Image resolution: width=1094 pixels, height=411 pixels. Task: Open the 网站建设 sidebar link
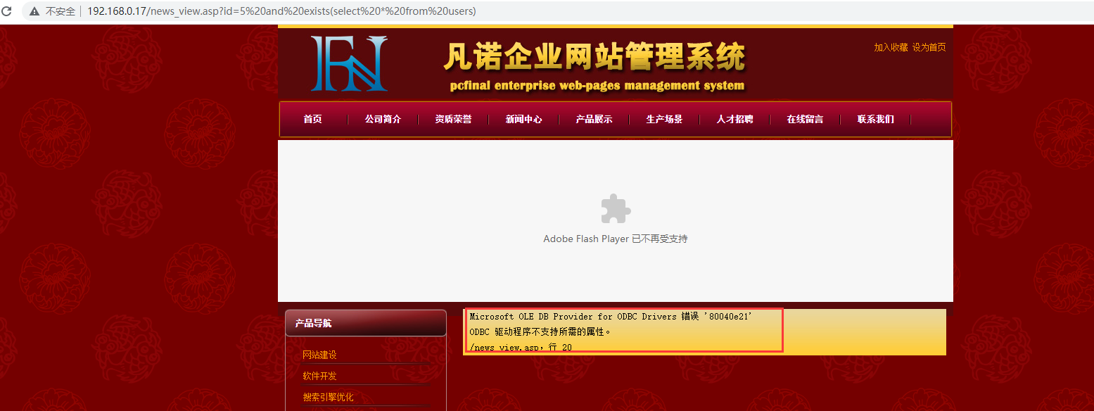pyautogui.click(x=319, y=355)
